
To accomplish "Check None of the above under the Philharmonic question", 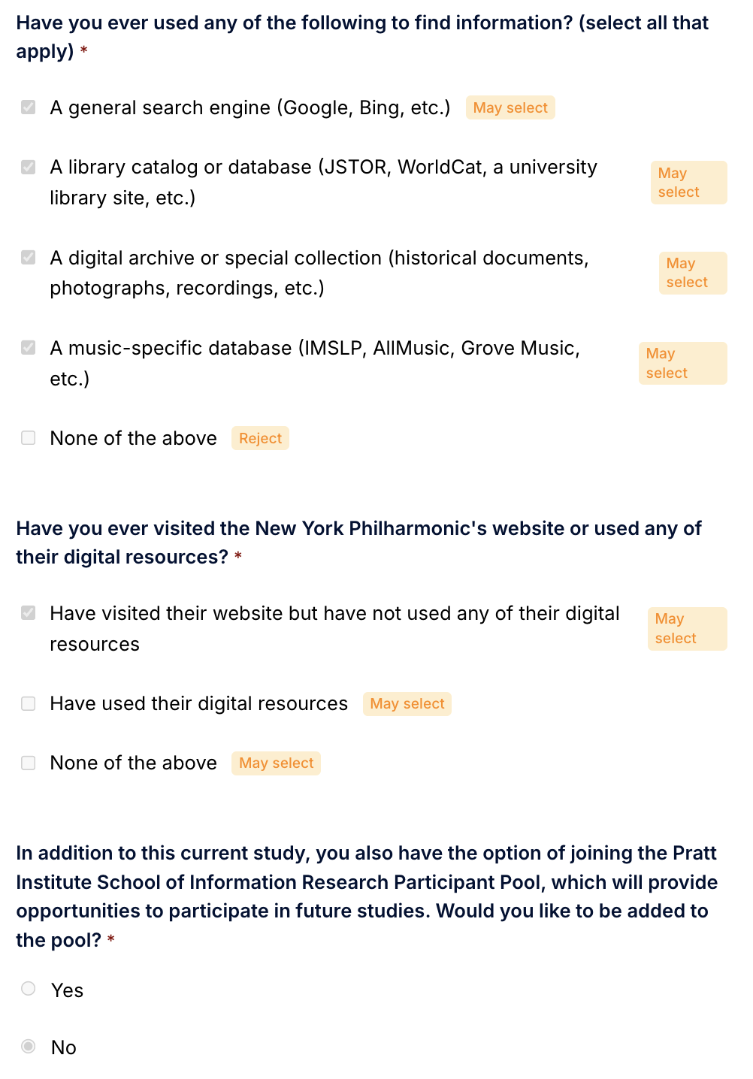I will tap(29, 763).
